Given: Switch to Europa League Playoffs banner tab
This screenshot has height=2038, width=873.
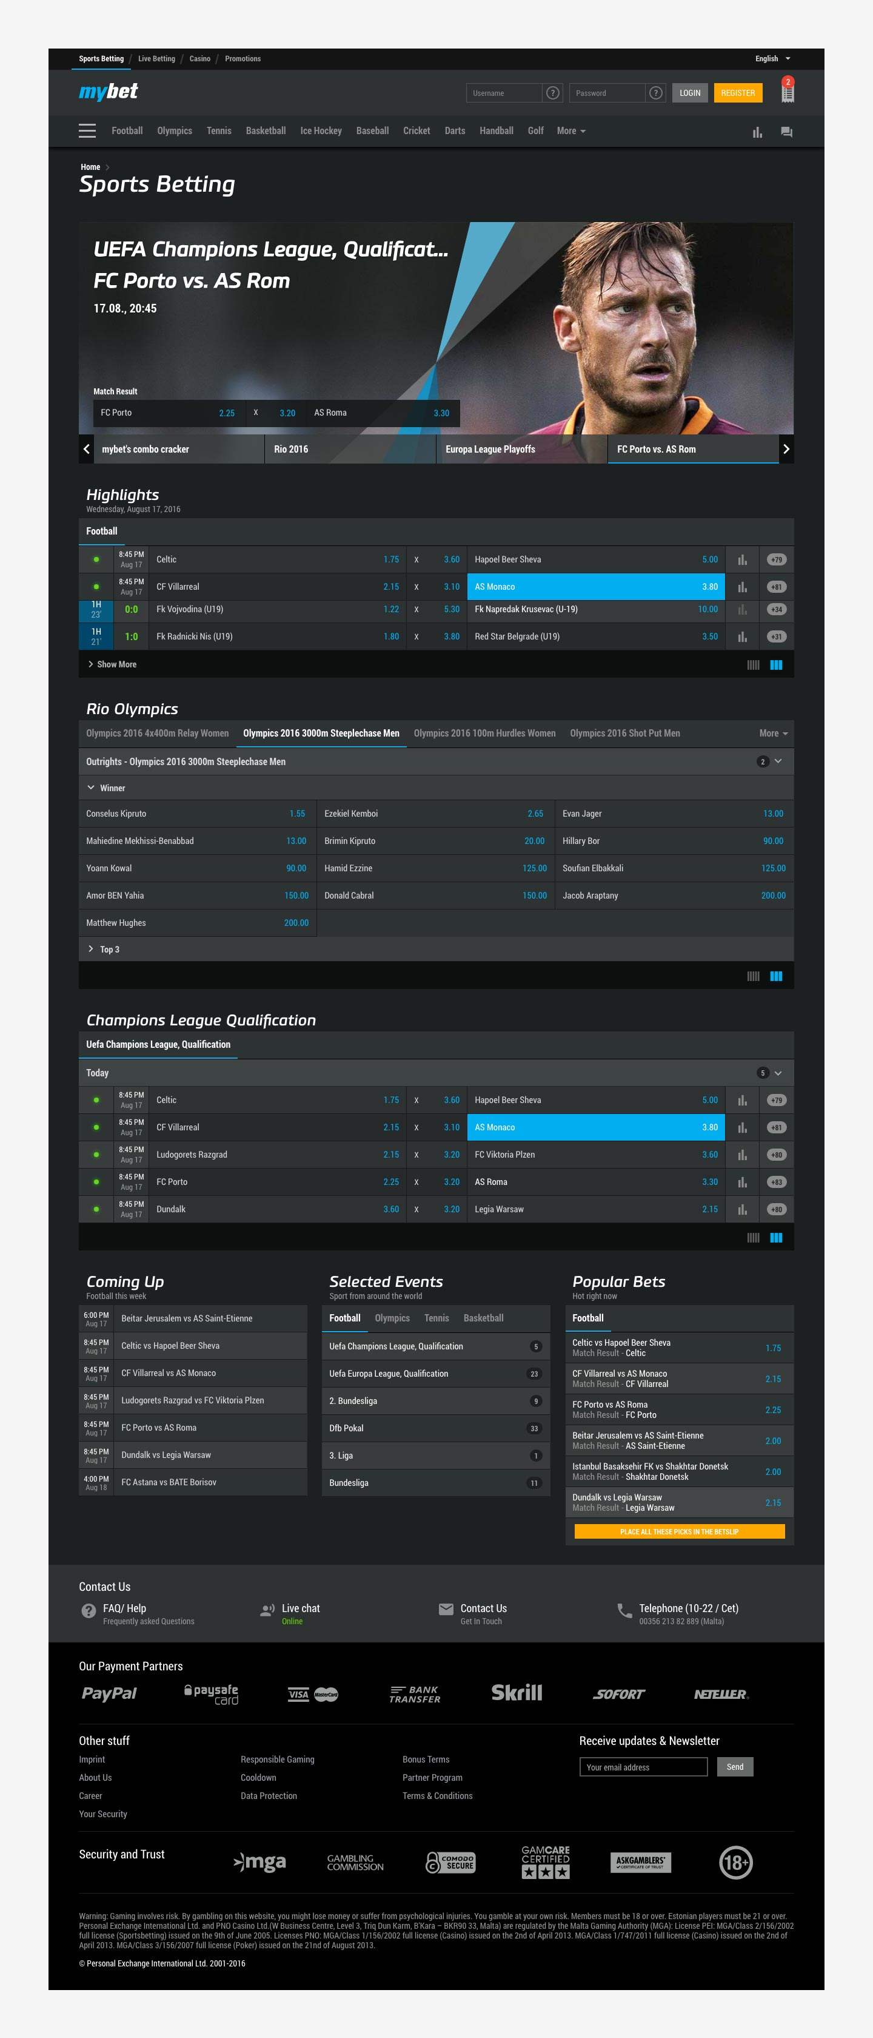Looking at the screenshot, I should point(522,448).
